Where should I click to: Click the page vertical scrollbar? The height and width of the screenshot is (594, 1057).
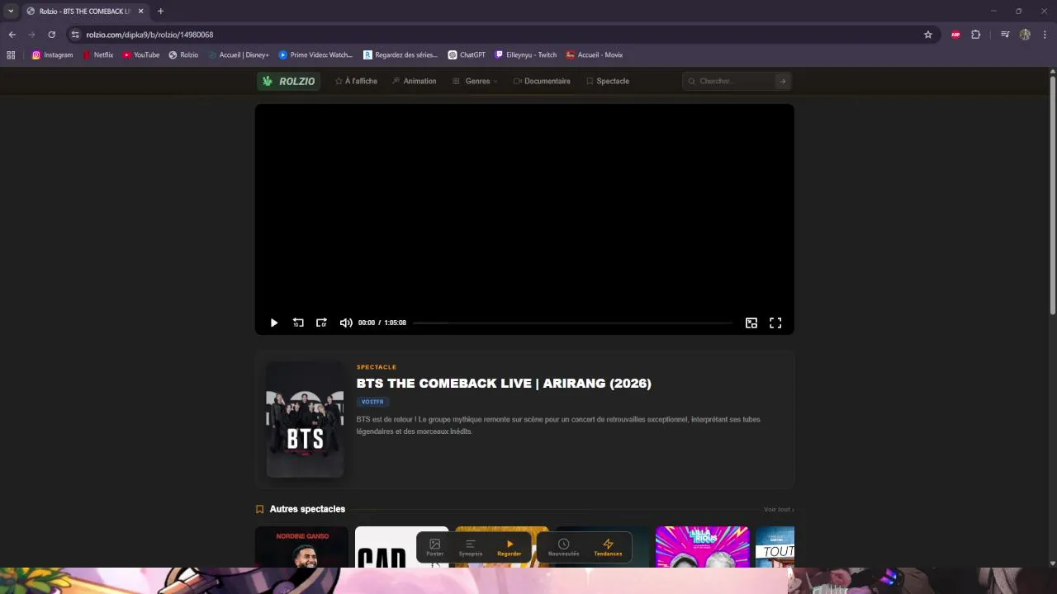coord(1052,195)
